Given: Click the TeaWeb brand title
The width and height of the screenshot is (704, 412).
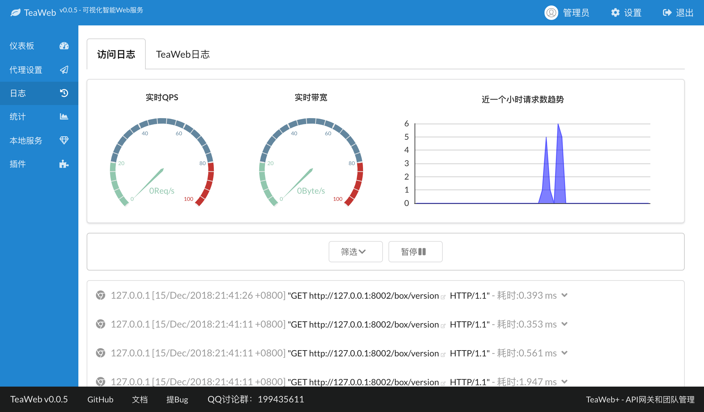Looking at the screenshot, I should [x=40, y=13].
